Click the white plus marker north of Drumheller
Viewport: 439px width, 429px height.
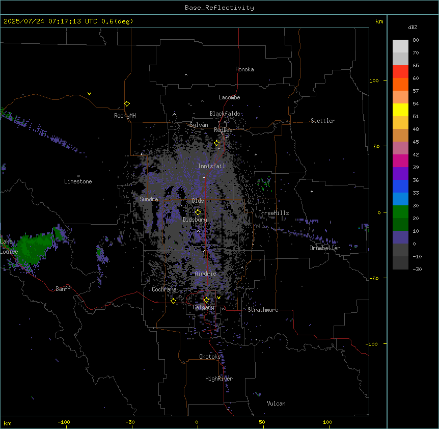point(312,191)
